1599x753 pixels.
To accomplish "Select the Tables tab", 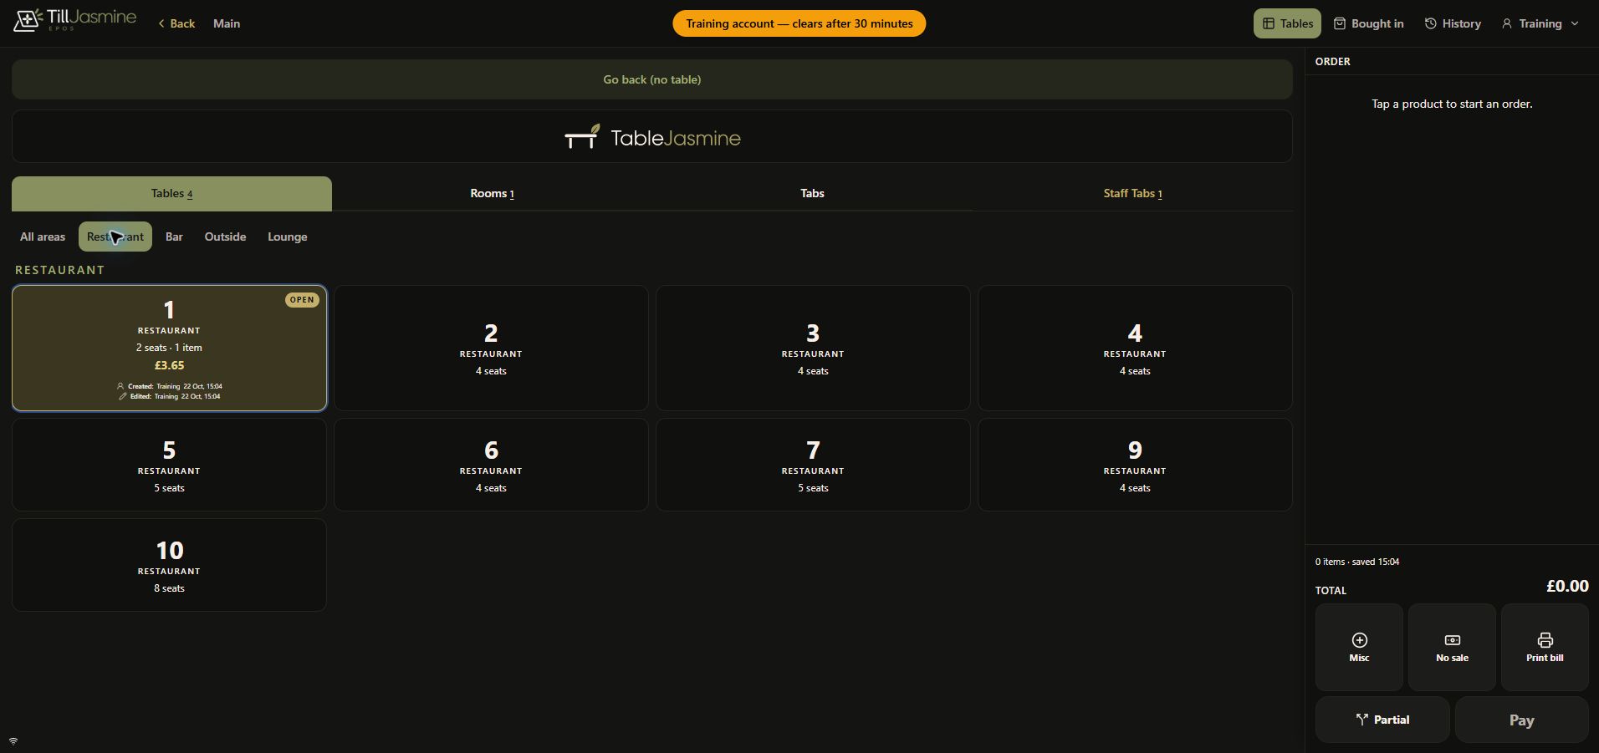I will coord(171,193).
